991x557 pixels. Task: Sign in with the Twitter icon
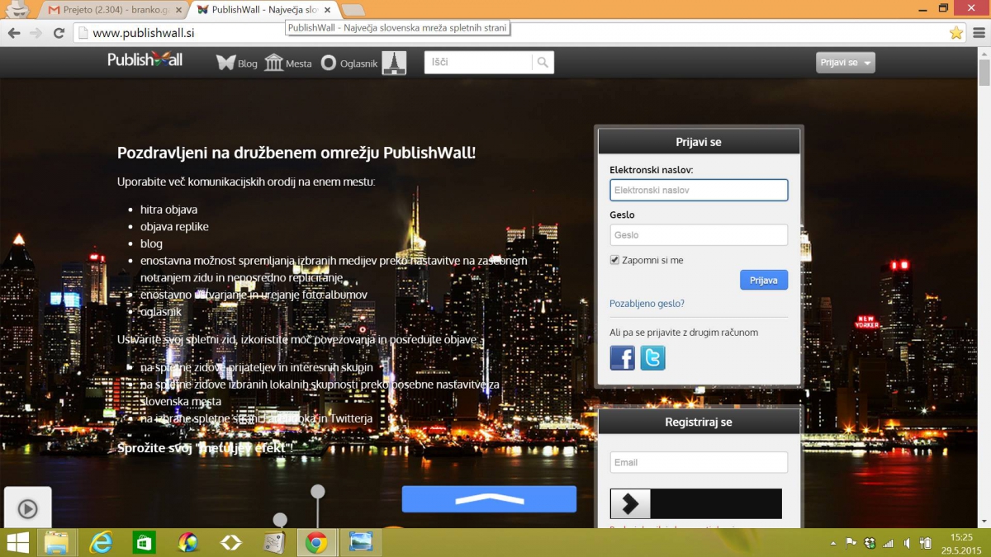click(652, 358)
